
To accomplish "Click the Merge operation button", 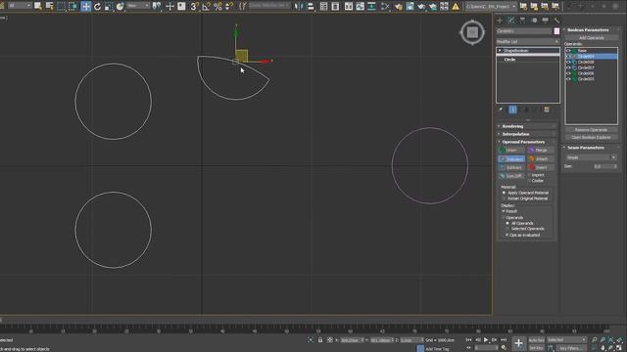I will click(541, 150).
